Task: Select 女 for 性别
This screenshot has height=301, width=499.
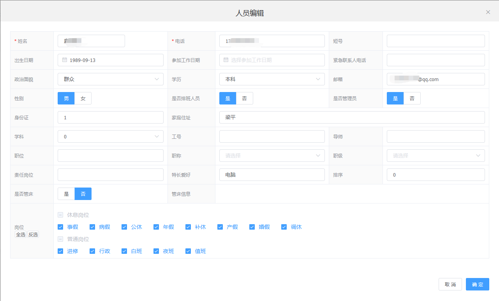Action: [83, 98]
